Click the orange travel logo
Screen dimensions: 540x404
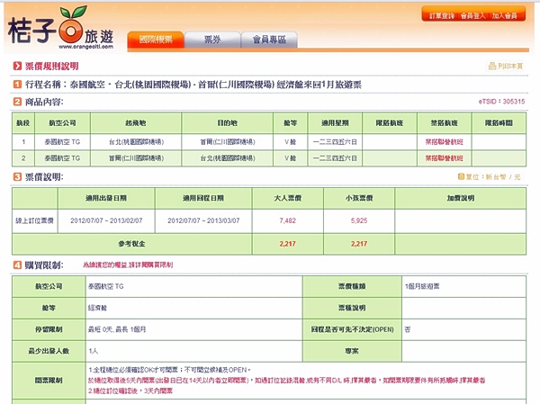(x=60, y=28)
